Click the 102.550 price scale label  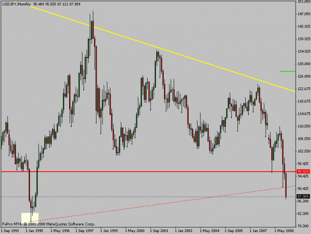[x=304, y=151]
